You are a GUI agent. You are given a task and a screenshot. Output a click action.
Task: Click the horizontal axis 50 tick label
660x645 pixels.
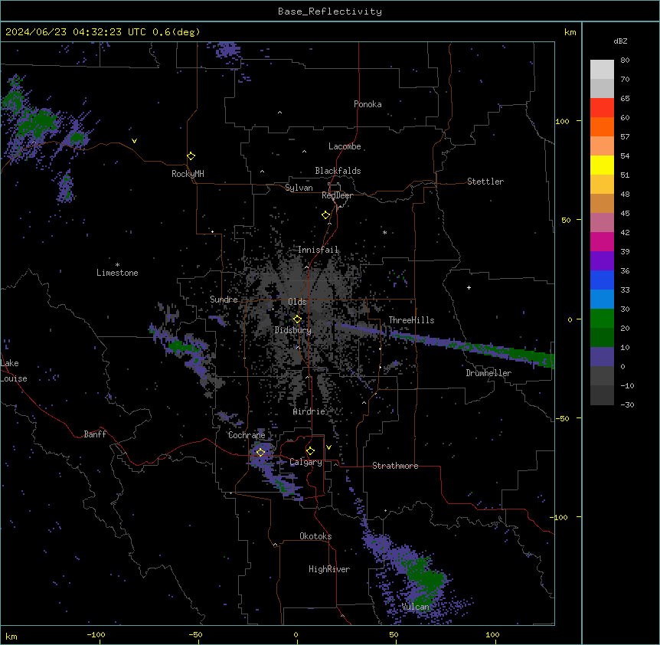tap(394, 634)
